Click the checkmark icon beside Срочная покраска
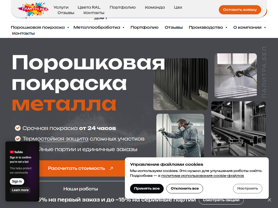This screenshot has height=208, width=278. 18,128
